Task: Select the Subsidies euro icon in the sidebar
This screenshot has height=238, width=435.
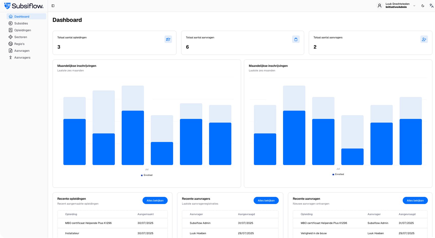Action: click(x=11, y=23)
